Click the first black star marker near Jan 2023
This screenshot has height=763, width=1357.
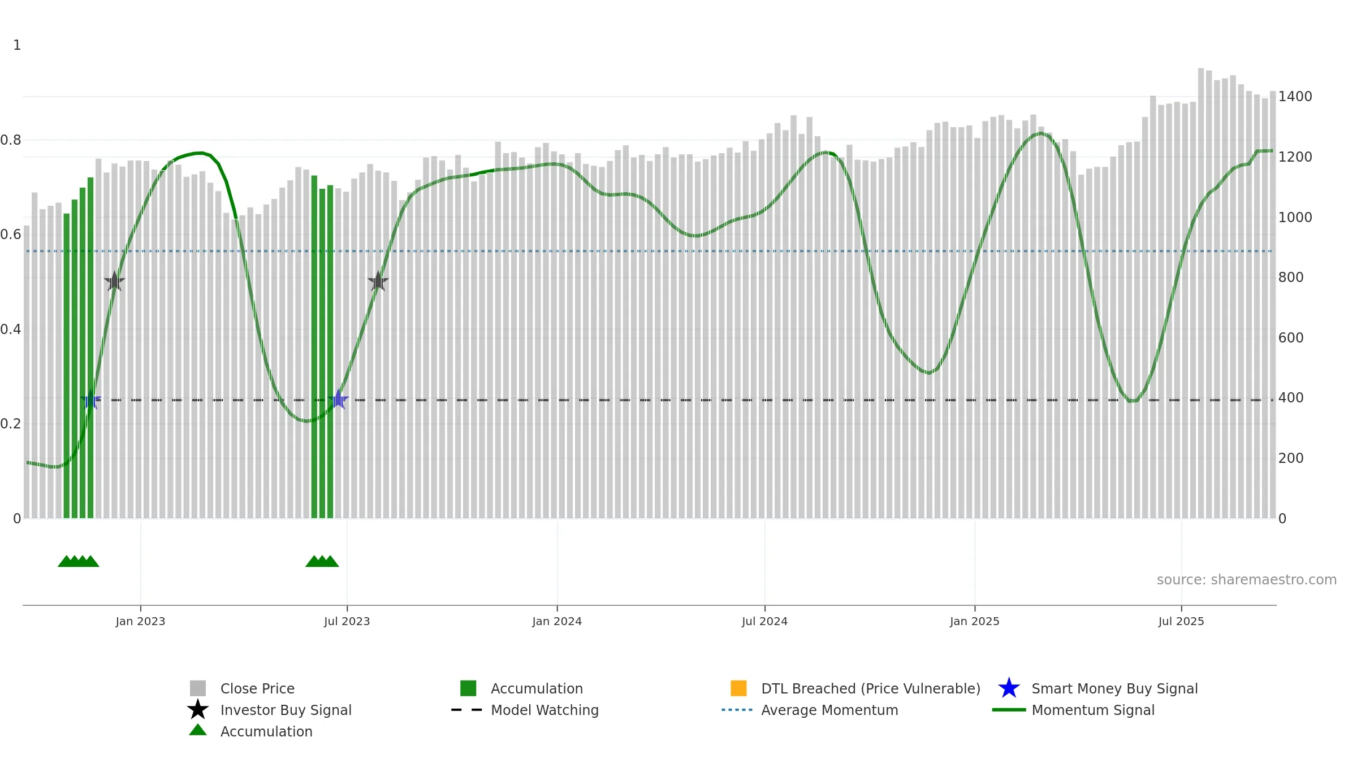tap(114, 281)
